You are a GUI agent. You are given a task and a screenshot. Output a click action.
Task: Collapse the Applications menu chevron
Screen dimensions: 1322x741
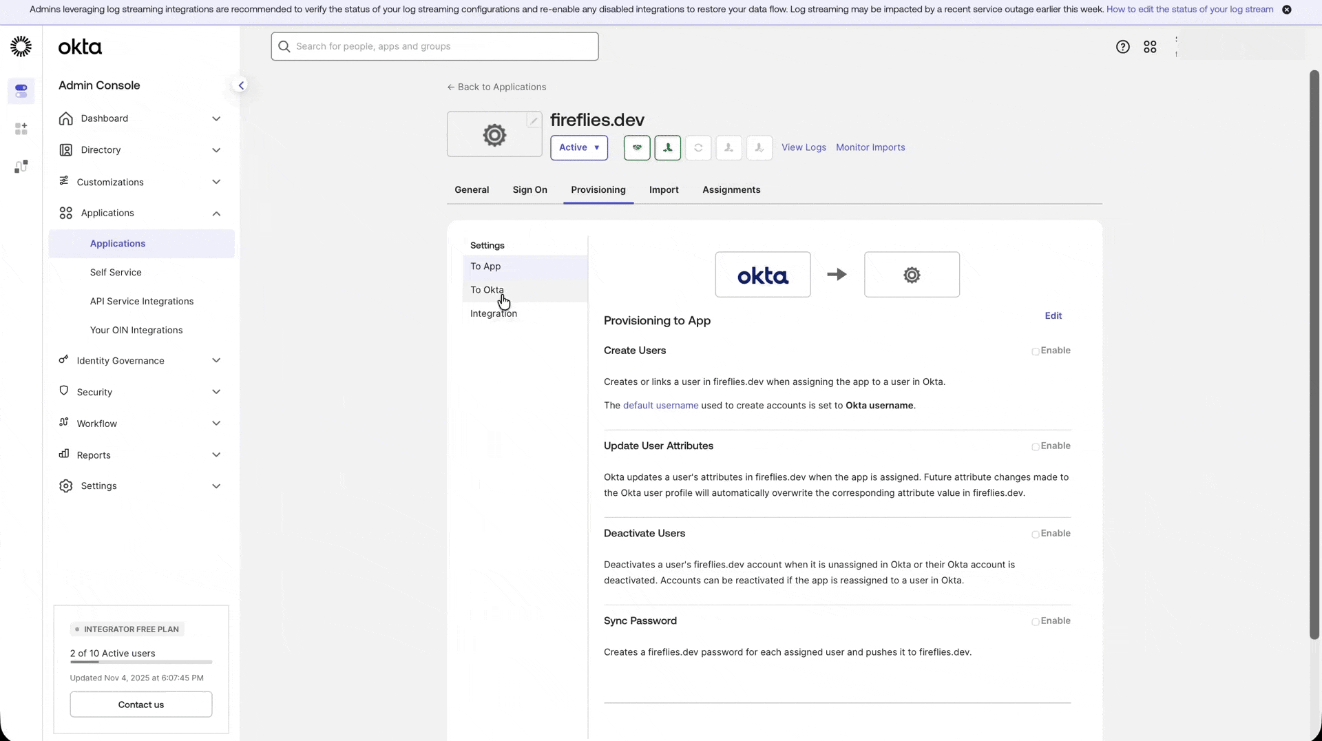coord(216,213)
